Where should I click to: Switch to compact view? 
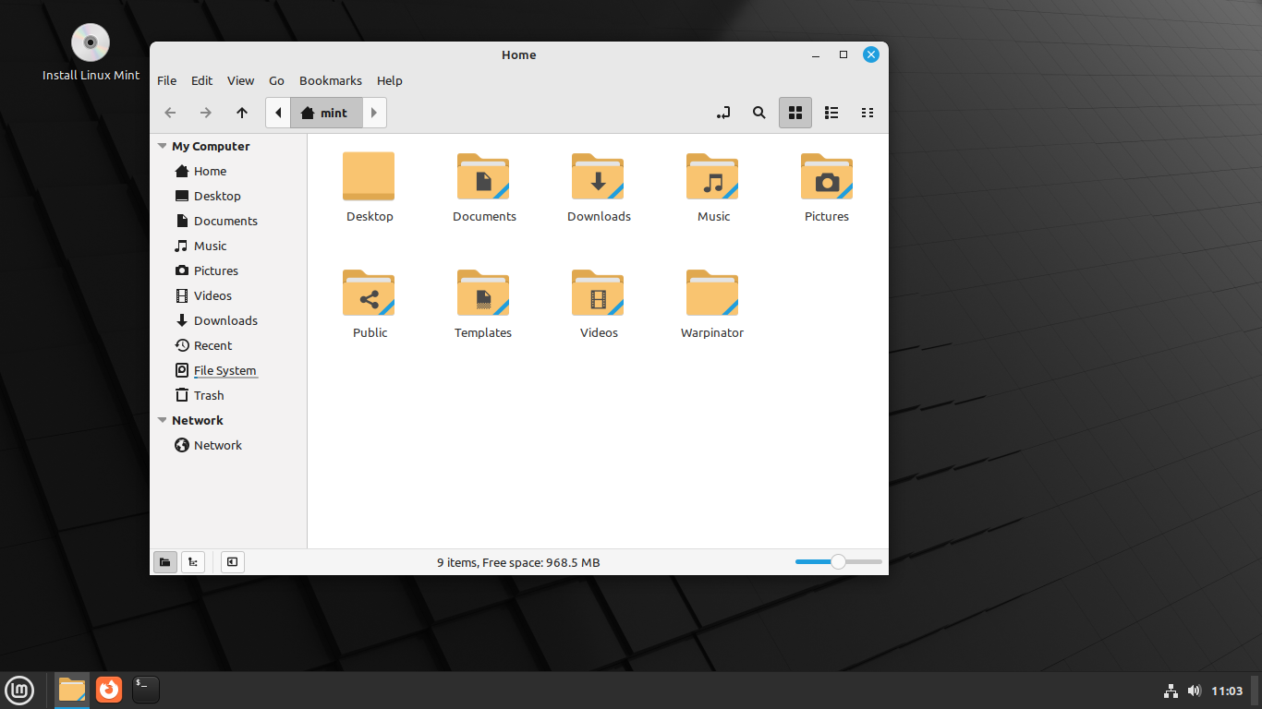pos(868,112)
